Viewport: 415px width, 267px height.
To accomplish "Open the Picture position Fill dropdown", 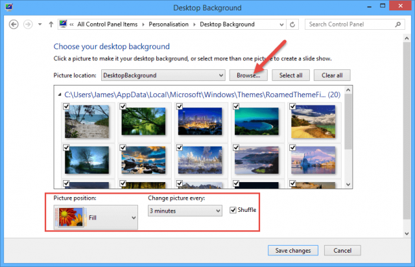I will coord(95,217).
